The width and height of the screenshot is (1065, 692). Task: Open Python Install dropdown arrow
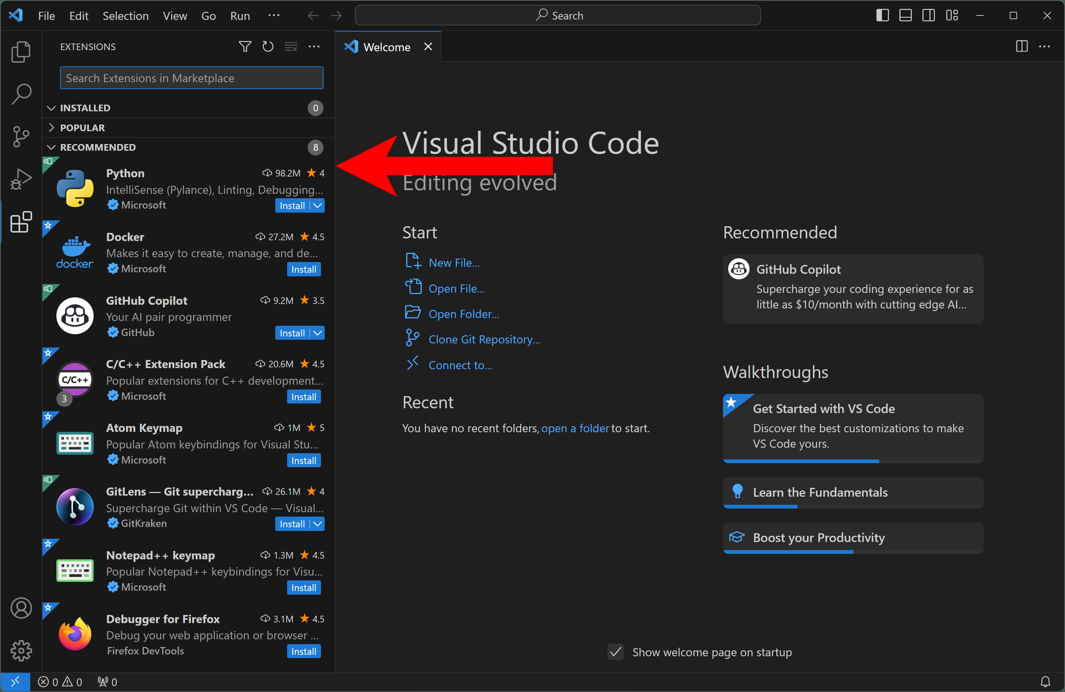point(317,206)
